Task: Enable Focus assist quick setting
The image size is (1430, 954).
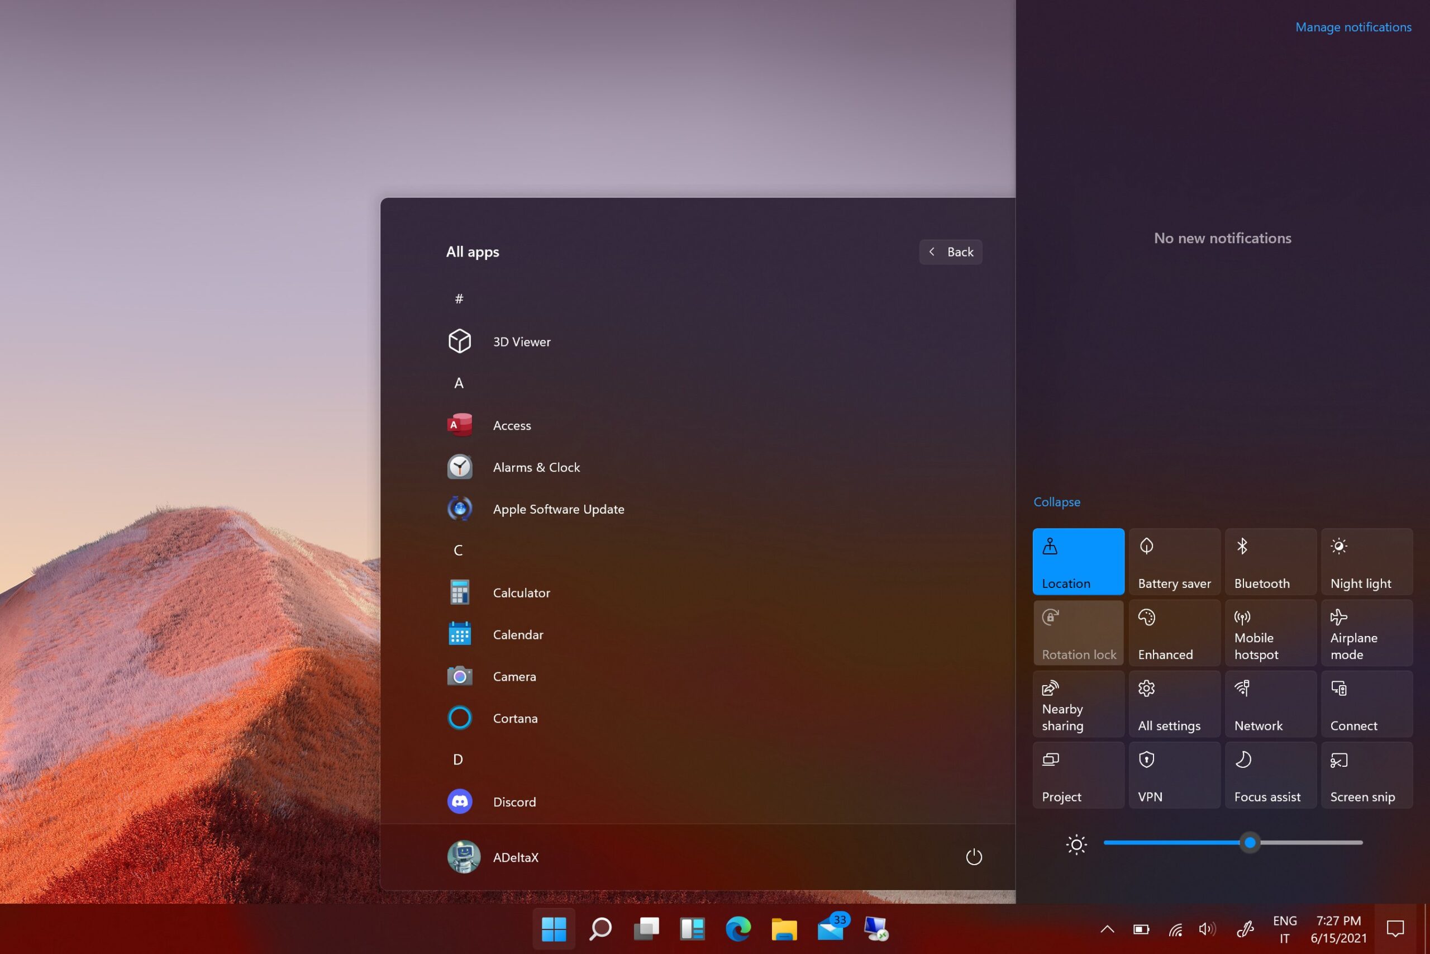Action: [1269, 775]
